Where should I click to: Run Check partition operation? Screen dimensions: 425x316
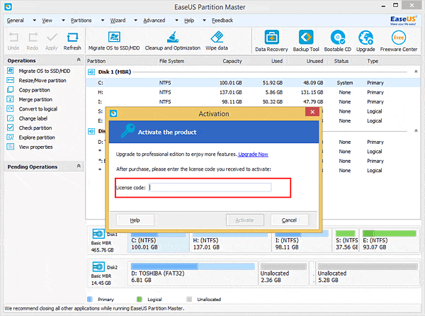coord(35,128)
